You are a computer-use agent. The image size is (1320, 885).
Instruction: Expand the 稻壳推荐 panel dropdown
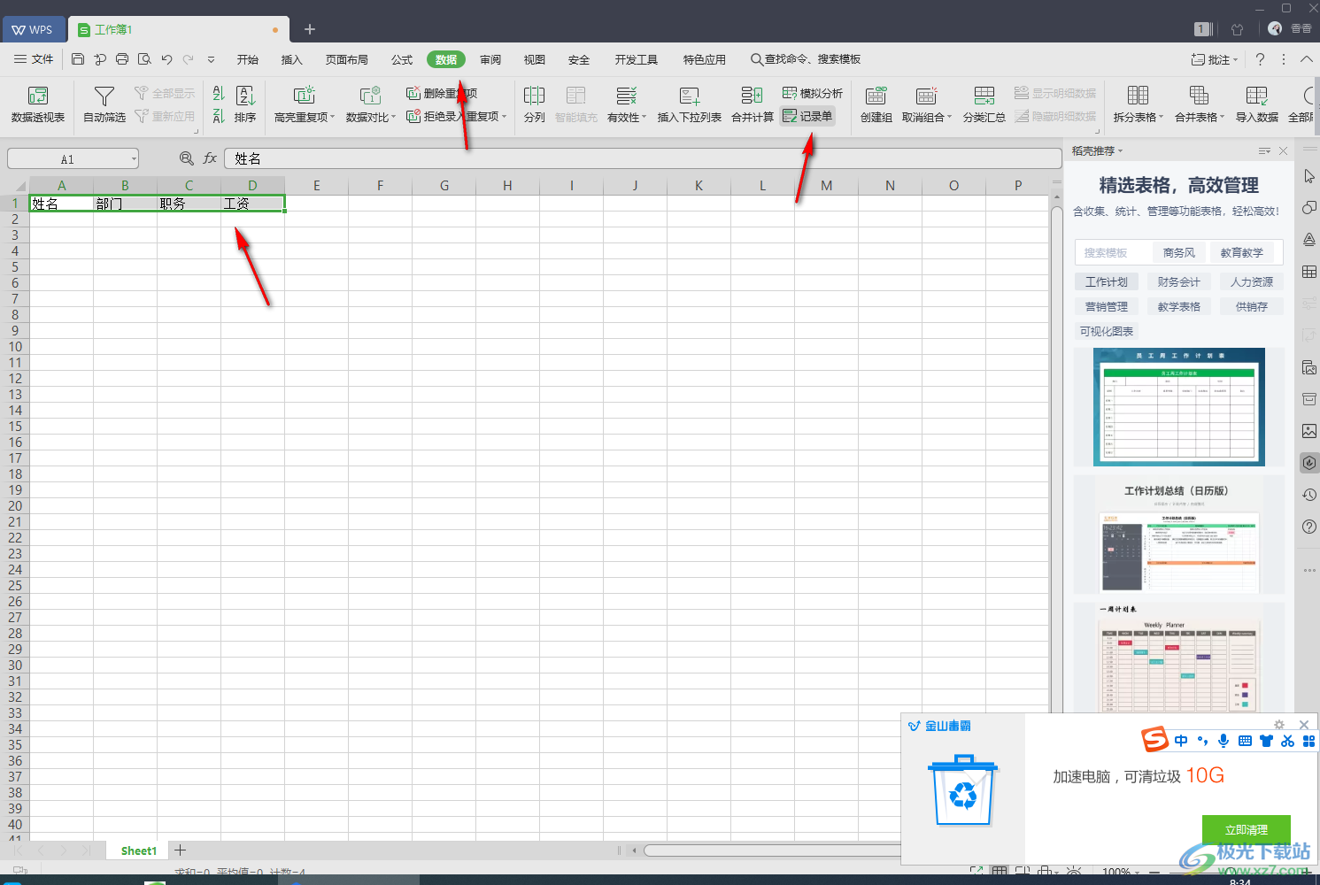pyautogui.click(x=1120, y=151)
